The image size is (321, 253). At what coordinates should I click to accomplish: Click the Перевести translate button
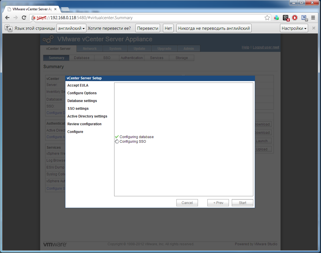[148, 28]
